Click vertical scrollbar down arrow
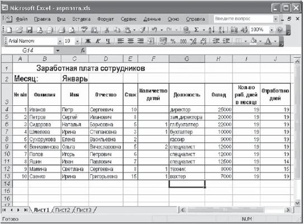 click(297, 203)
